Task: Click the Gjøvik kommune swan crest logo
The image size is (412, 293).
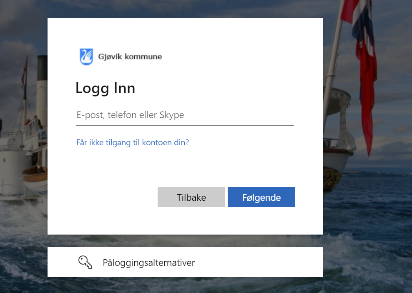Action: (x=86, y=57)
